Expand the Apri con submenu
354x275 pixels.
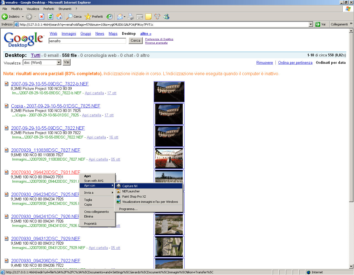97,185
